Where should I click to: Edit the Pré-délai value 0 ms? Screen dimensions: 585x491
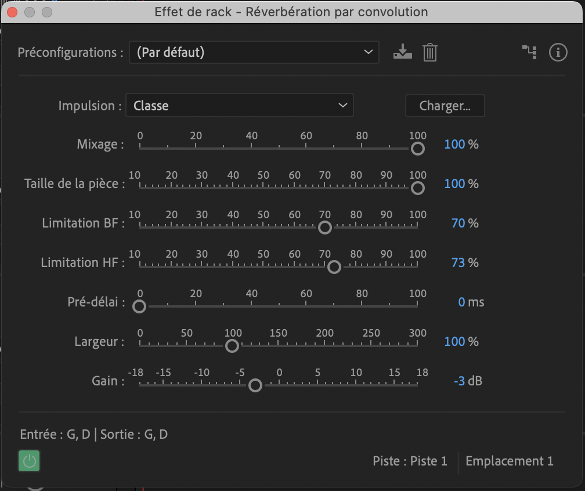[x=461, y=302]
